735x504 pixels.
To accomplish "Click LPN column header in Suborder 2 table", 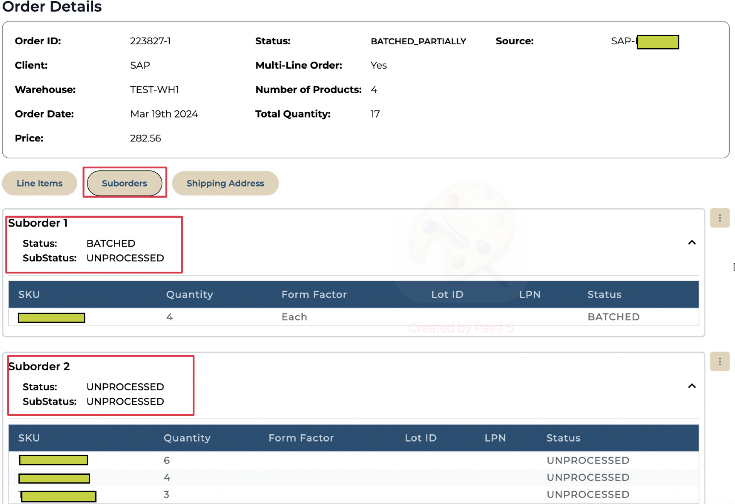I will point(495,438).
